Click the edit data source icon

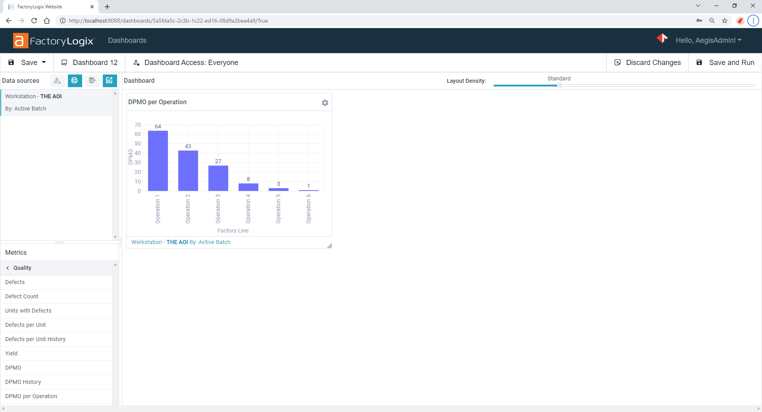(x=75, y=81)
